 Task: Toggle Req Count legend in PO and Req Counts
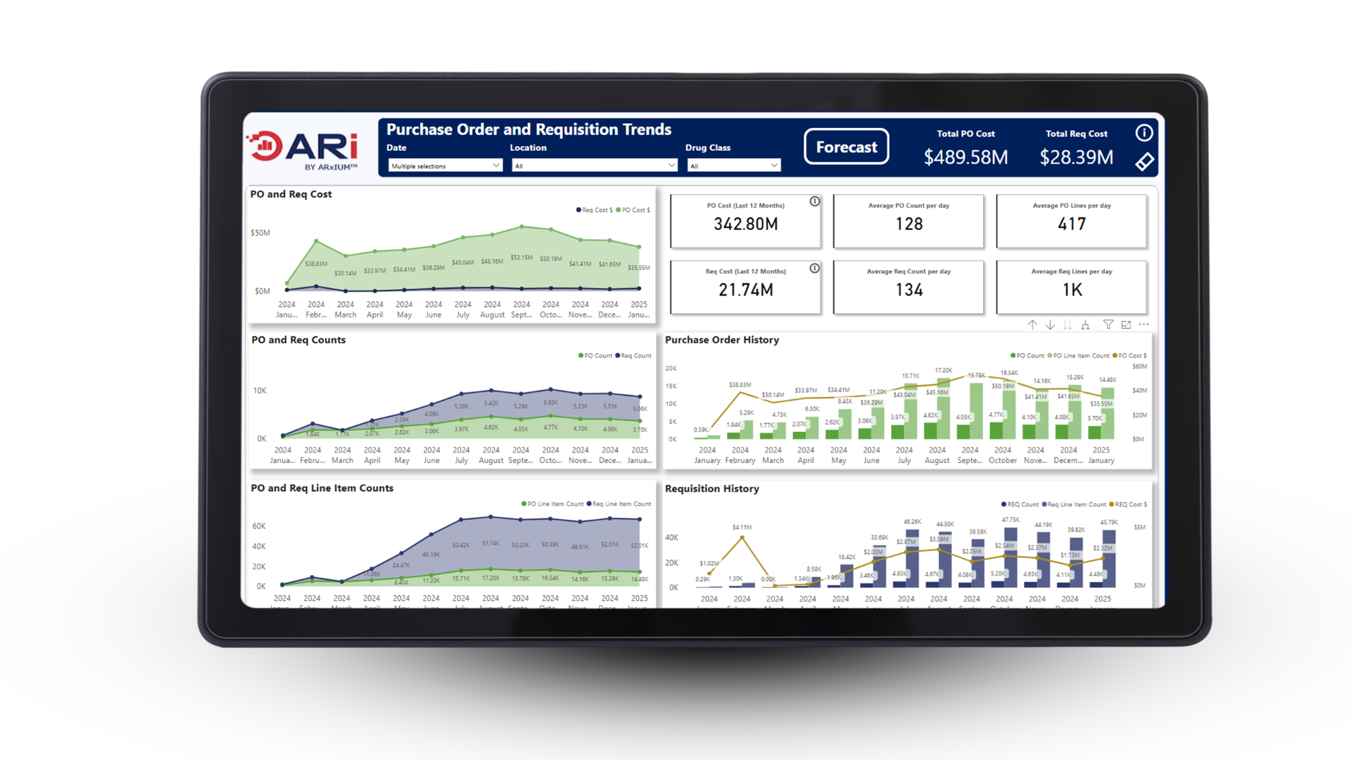tap(633, 355)
